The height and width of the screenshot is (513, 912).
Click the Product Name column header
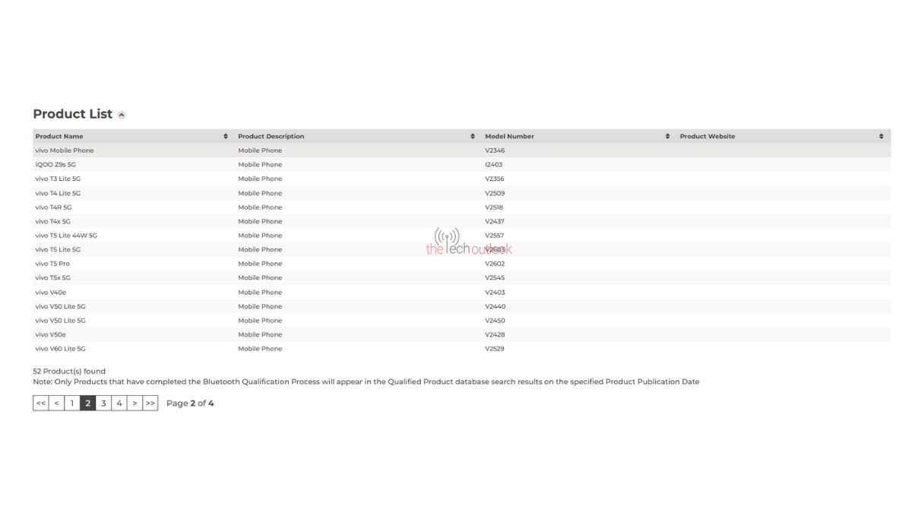pyautogui.click(x=59, y=137)
